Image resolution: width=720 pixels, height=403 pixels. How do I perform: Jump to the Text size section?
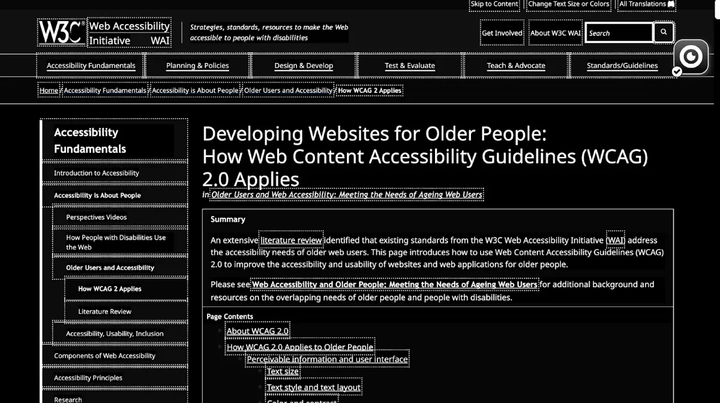point(283,371)
